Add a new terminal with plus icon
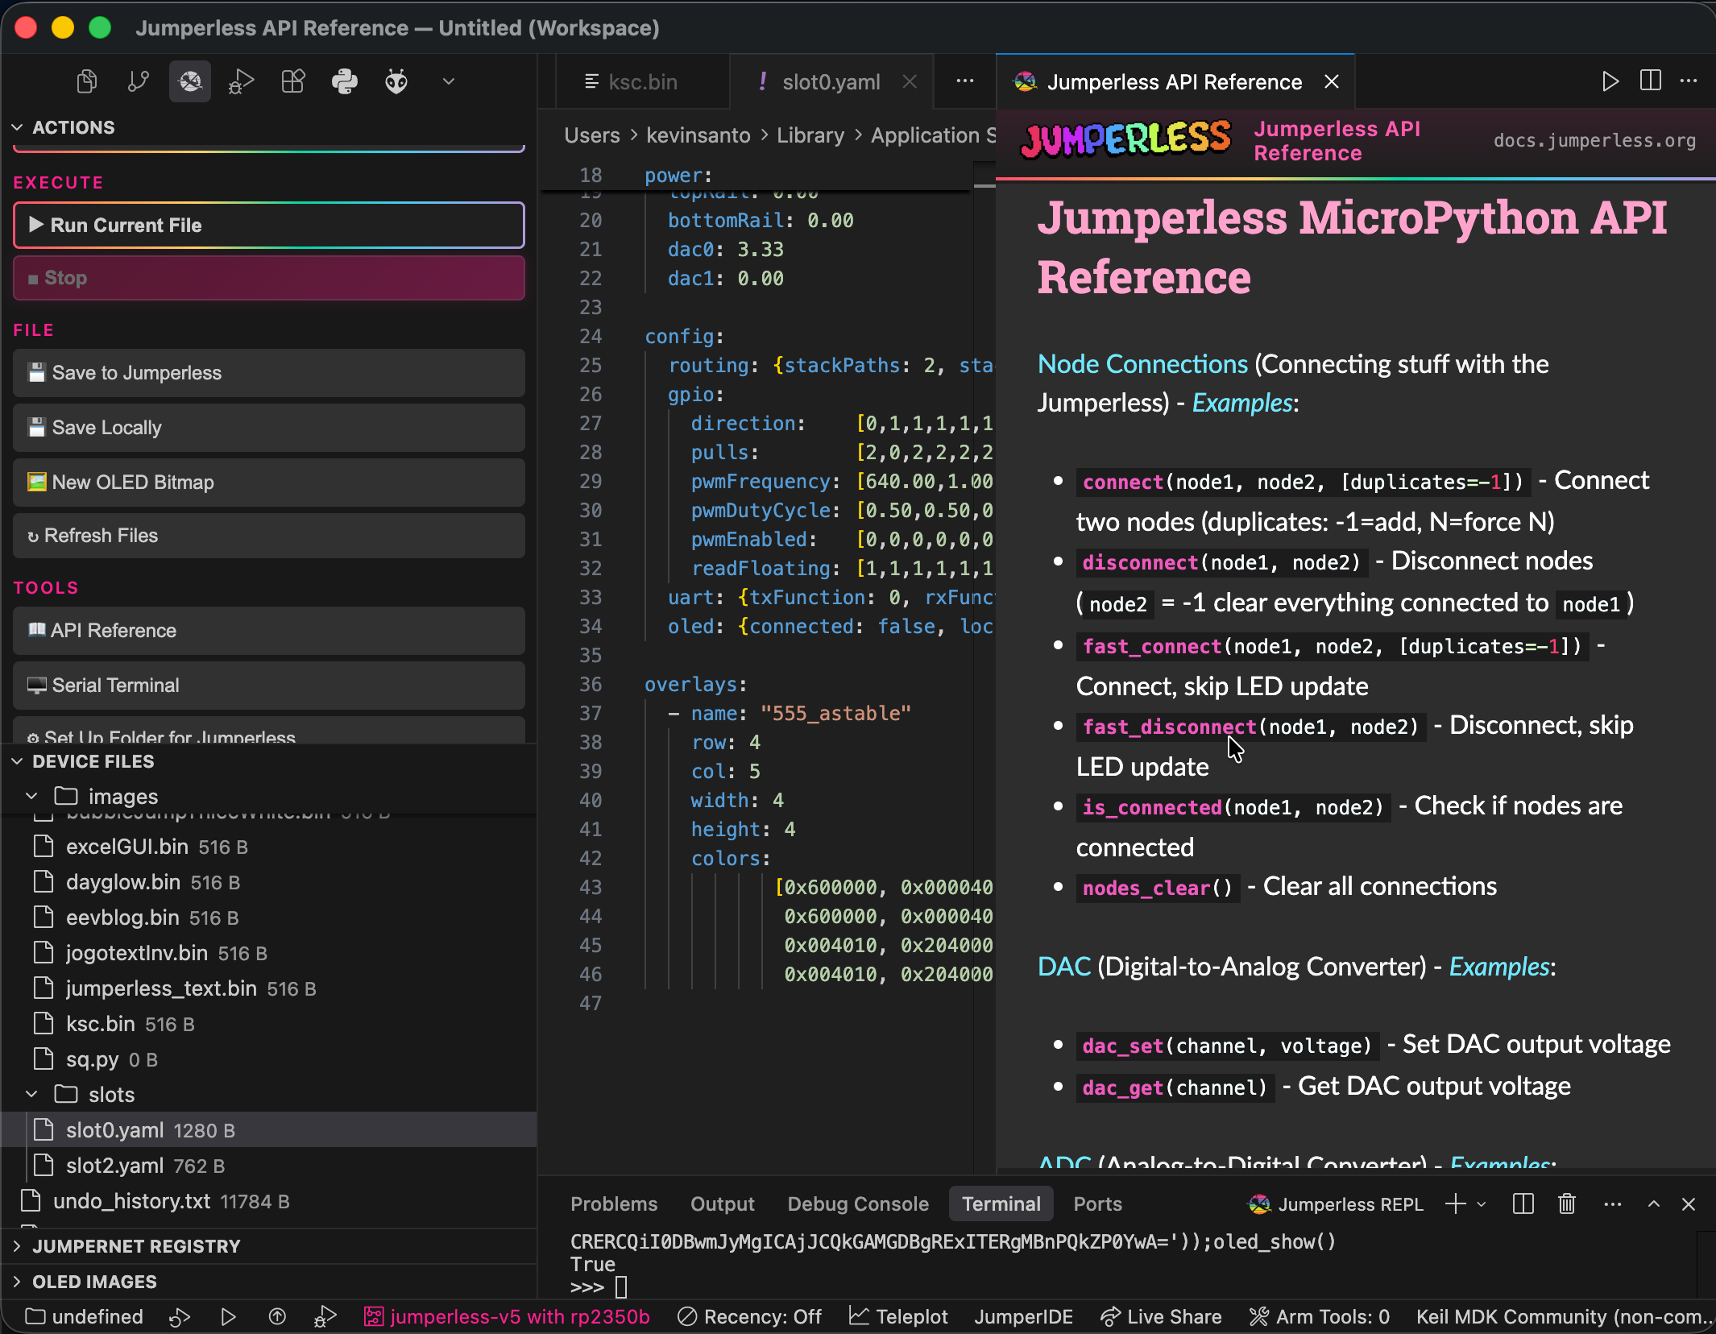1716x1334 pixels. point(1456,1204)
